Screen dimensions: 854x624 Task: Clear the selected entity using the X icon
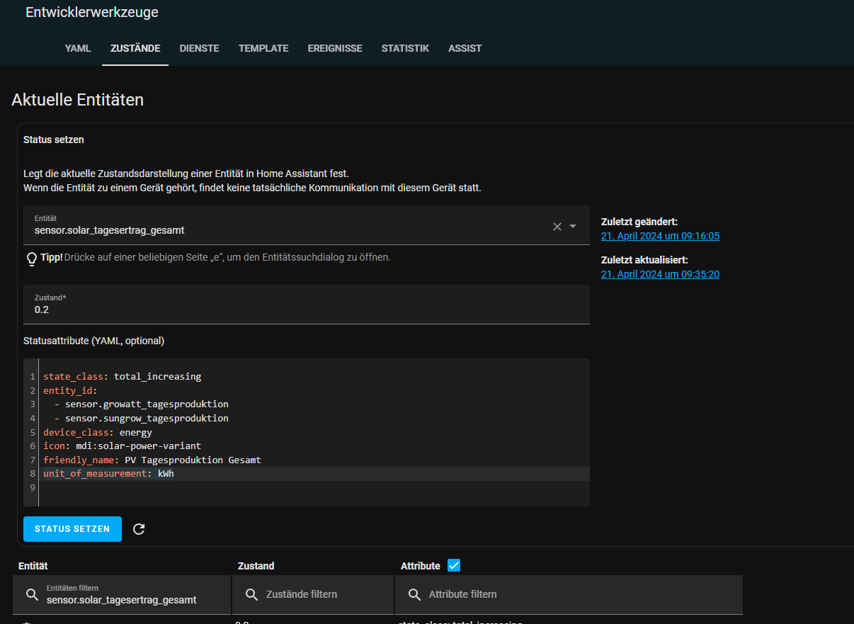(557, 226)
